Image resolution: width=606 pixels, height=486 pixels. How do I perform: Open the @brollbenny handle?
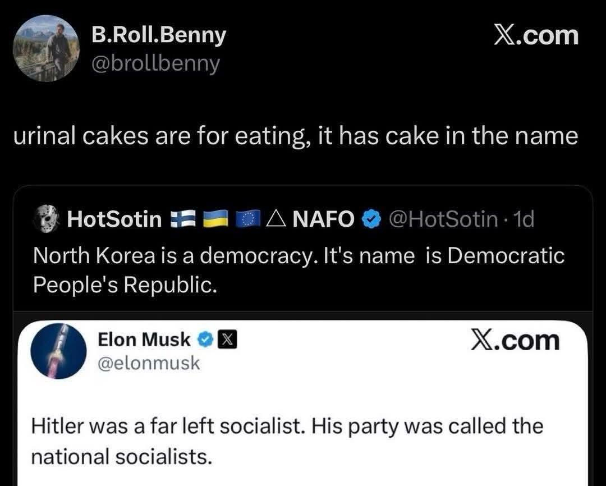[155, 63]
